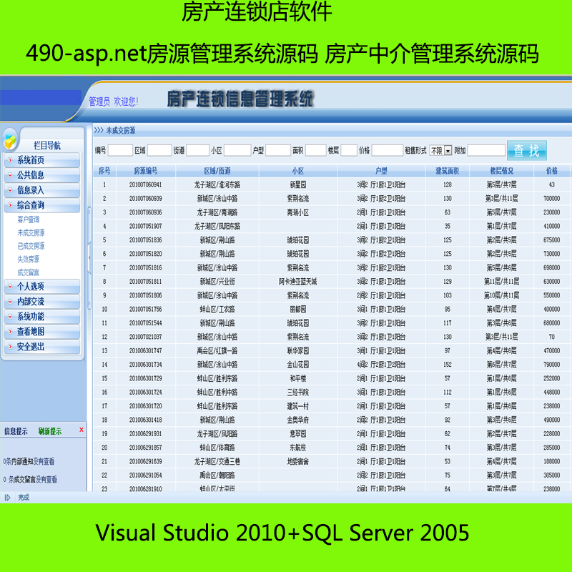Click the arrow icon beside 系统功能

10,316
